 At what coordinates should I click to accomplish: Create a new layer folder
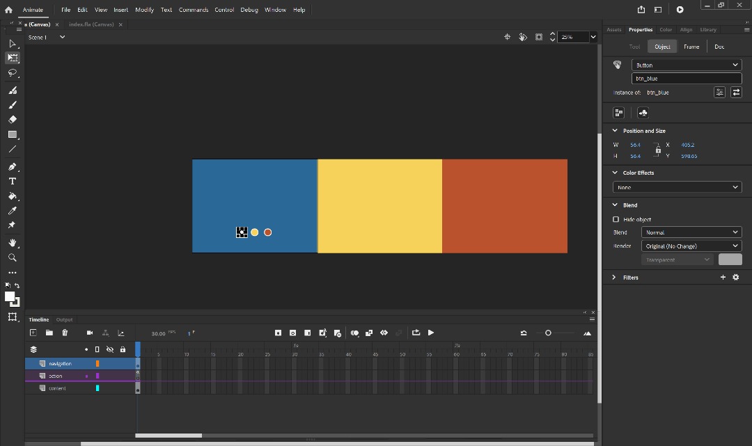(x=49, y=333)
